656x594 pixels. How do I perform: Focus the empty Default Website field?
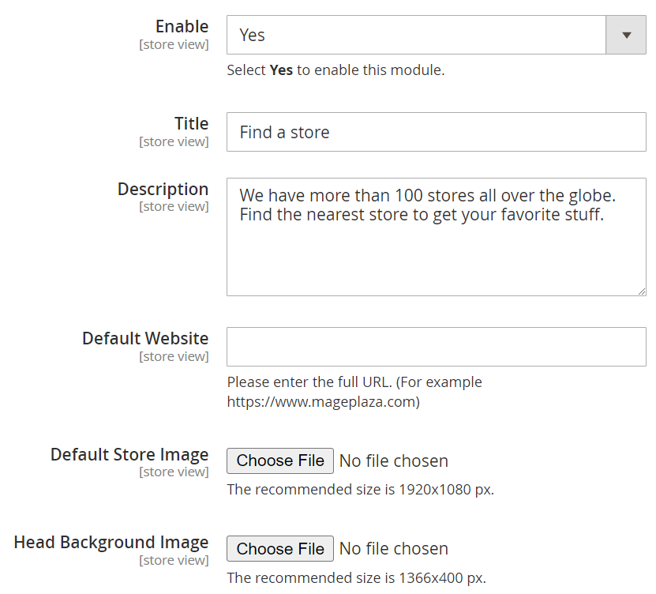[x=436, y=347]
